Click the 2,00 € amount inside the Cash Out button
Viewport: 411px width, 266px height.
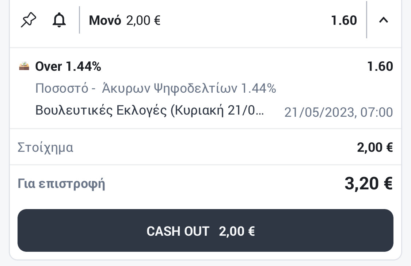237,231
